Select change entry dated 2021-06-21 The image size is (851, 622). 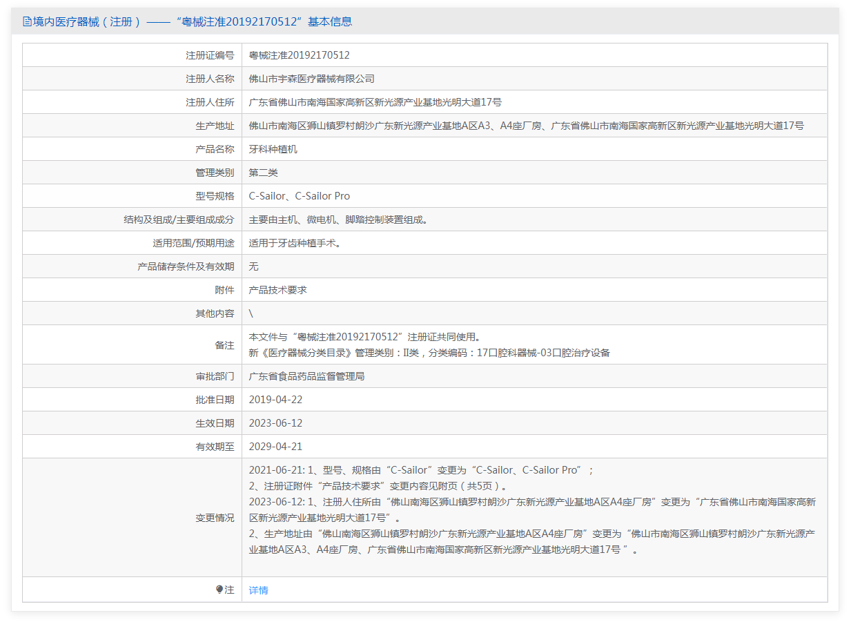(x=421, y=470)
